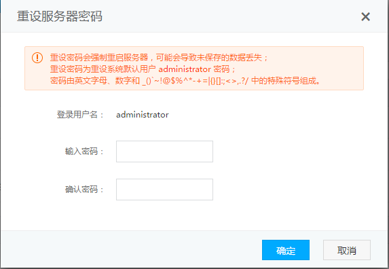
Task: Click the dialog title 重设服务器密码
Action: point(60,16)
